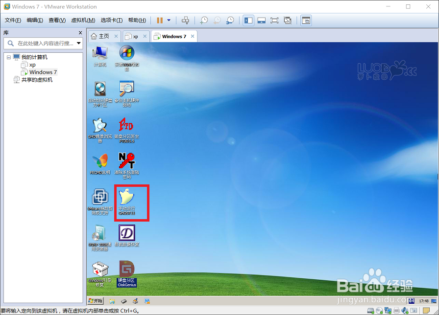Viewport: 439px width, 315px height.
Task: Select the PECMD说明 desktop icon
Action: pos(100,164)
